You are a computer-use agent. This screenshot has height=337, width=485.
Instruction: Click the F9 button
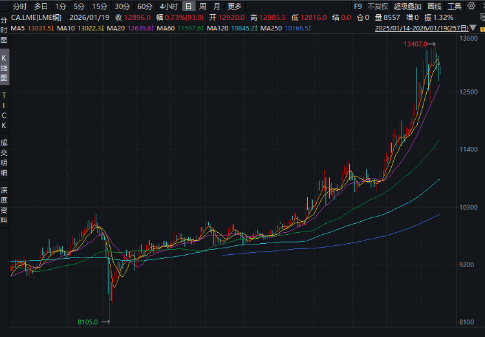[358, 6]
